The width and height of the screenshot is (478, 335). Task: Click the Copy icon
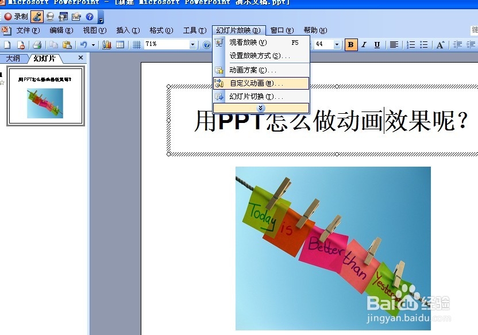tap(53, 45)
